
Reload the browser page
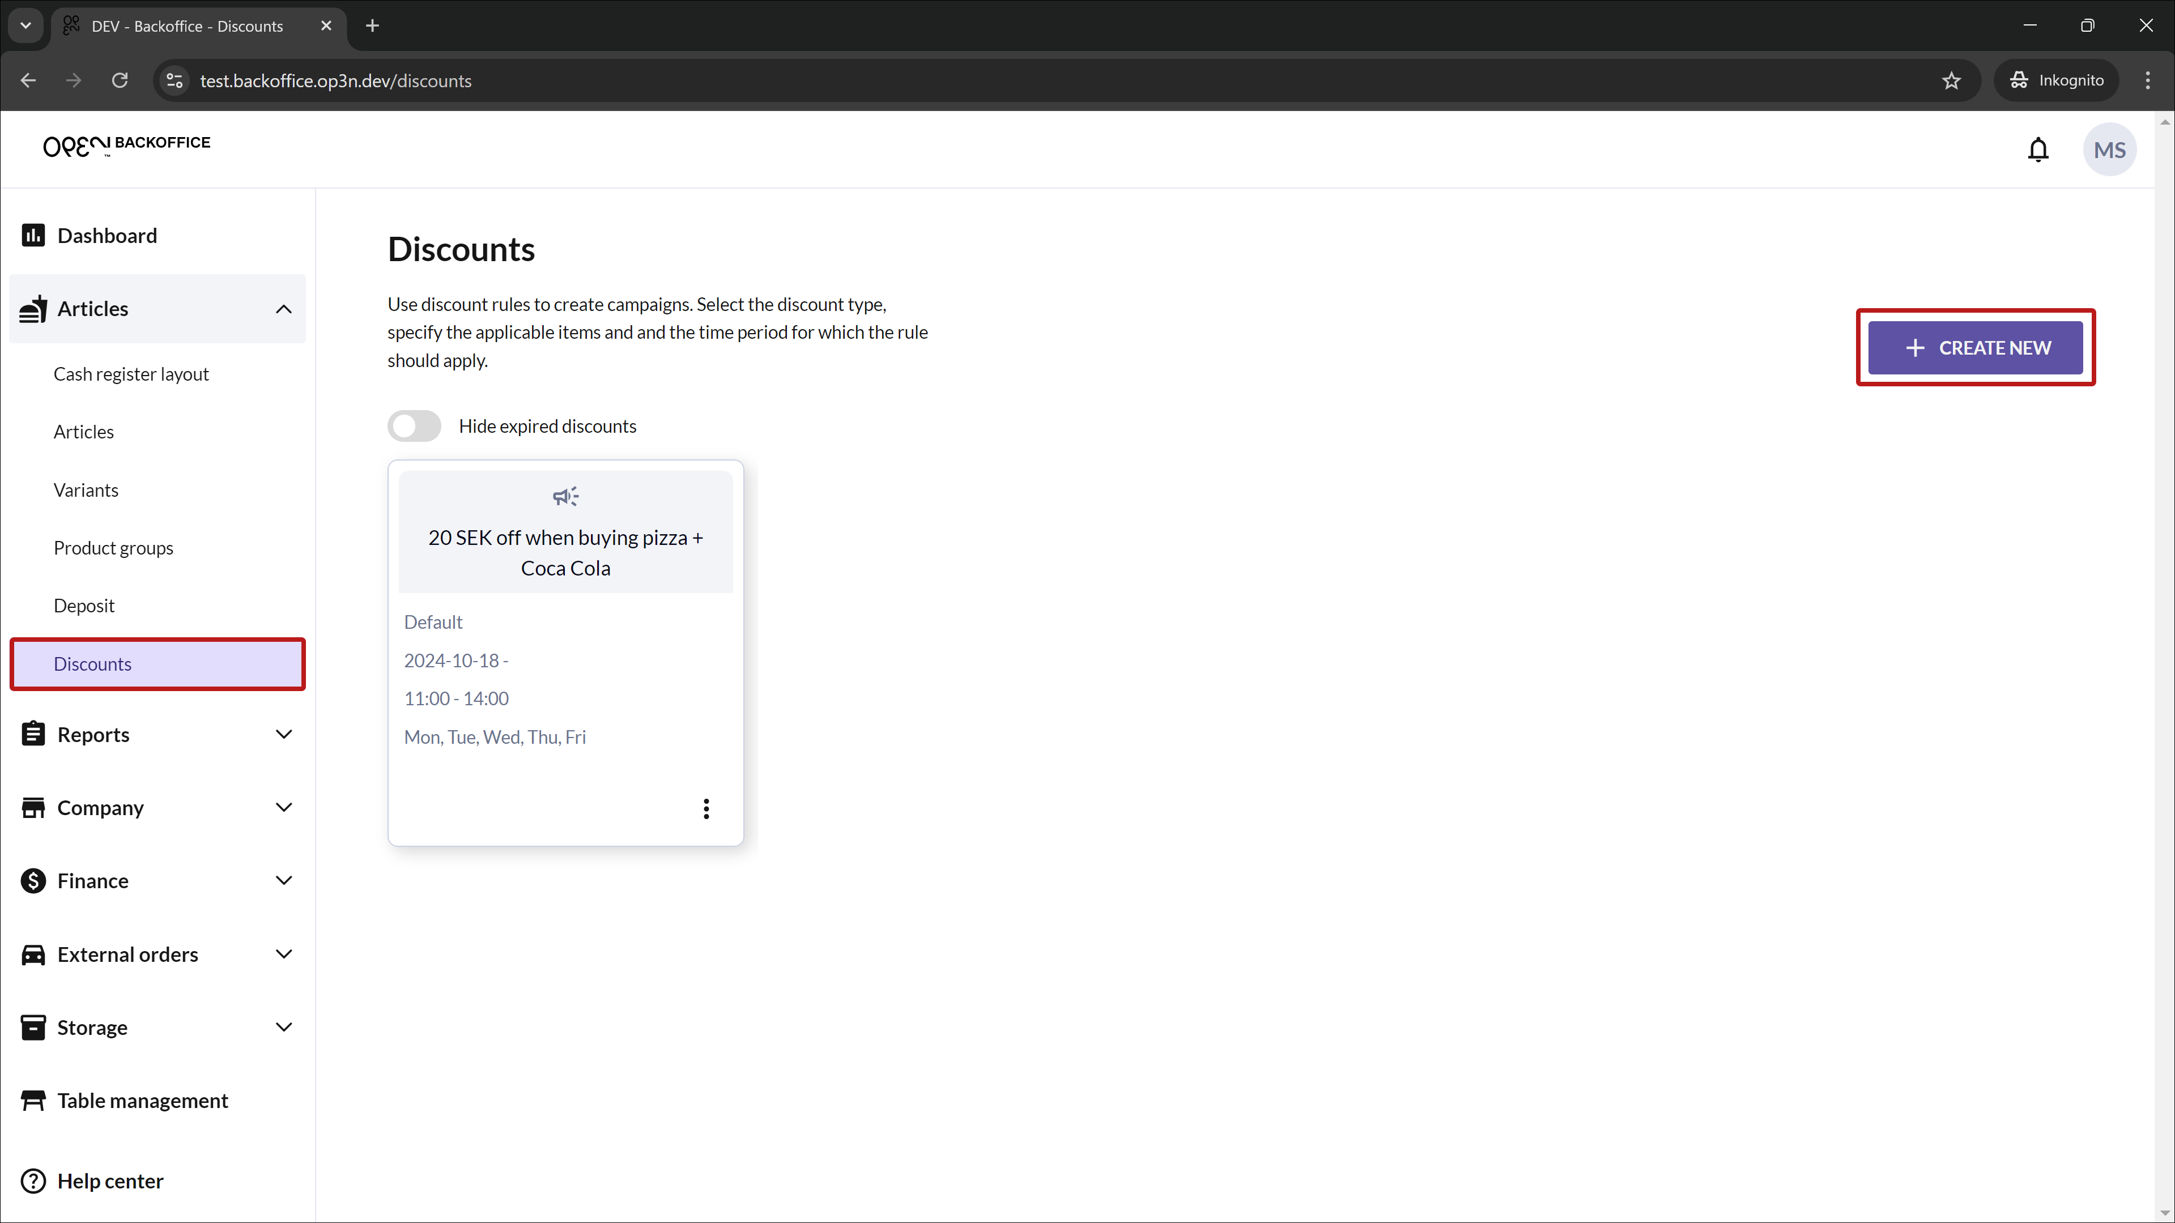click(x=120, y=80)
